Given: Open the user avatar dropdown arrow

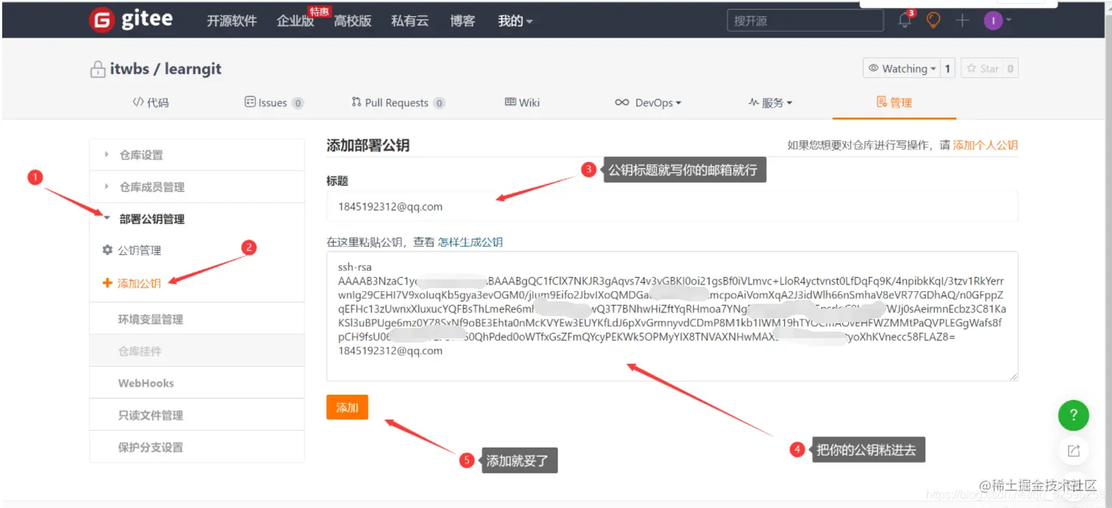Looking at the screenshot, I should [1008, 21].
